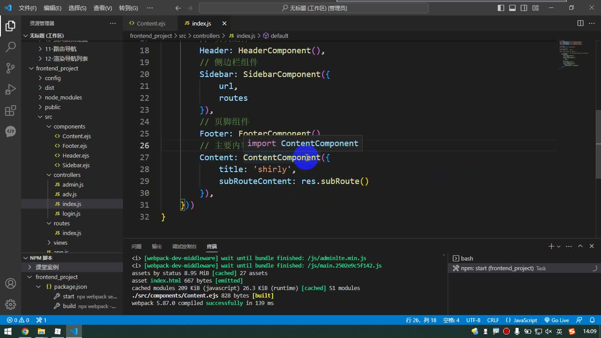This screenshot has width=601, height=338.
Task: Open the Windows Start menu
Action: 8,331
